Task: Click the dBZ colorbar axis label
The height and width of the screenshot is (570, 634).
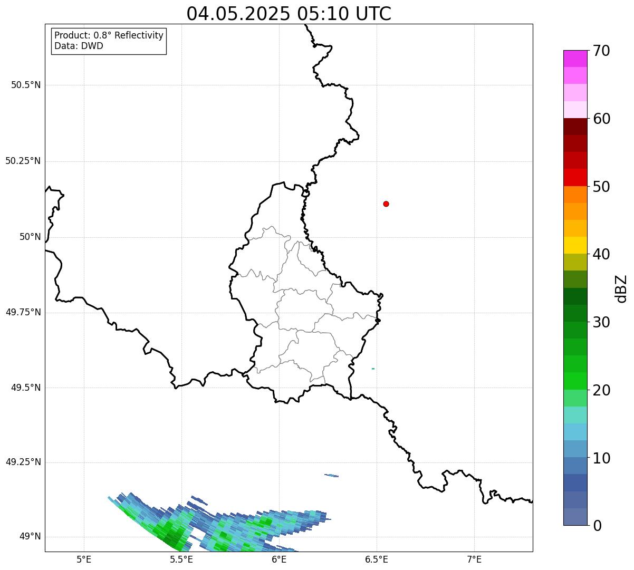Action: point(622,288)
